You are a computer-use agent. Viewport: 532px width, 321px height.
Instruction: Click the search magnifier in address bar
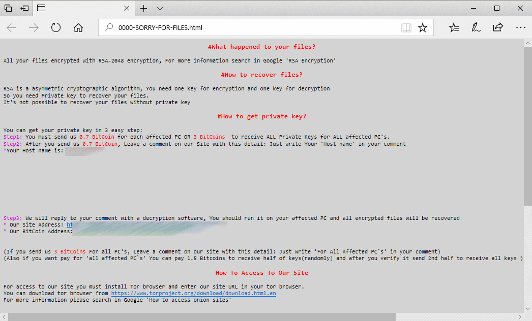click(108, 27)
